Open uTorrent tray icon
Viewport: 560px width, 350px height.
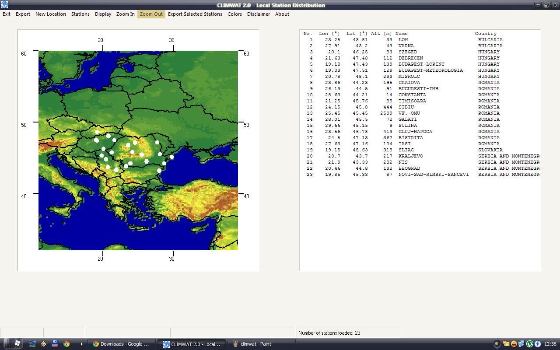530,344
